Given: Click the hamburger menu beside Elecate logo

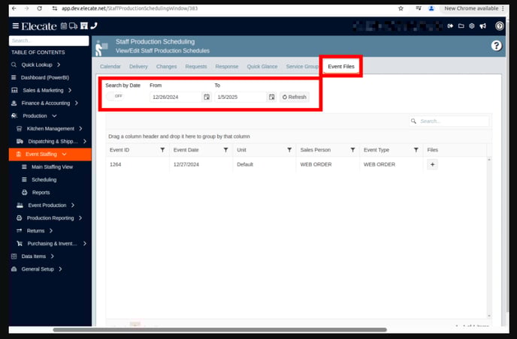Looking at the screenshot, I should (15, 25).
